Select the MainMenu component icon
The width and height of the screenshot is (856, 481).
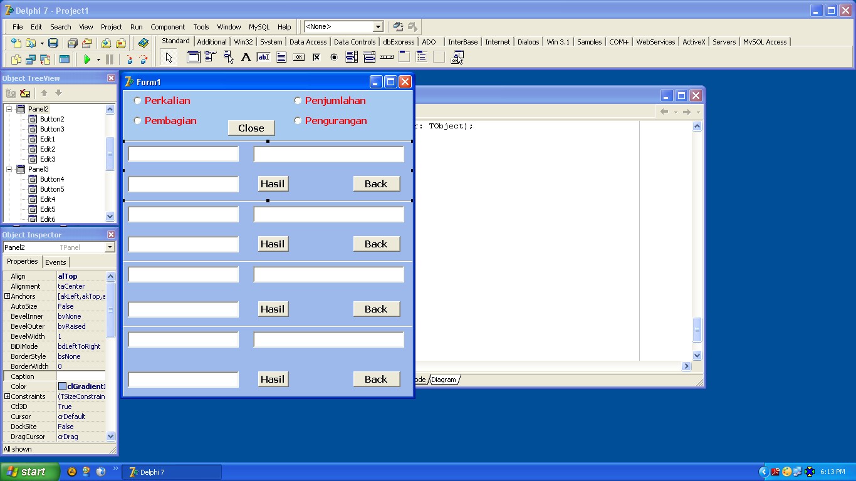click(x=211, y=57)
